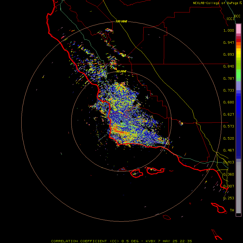Pick the periwinkle color bar segment

point(238,86)
